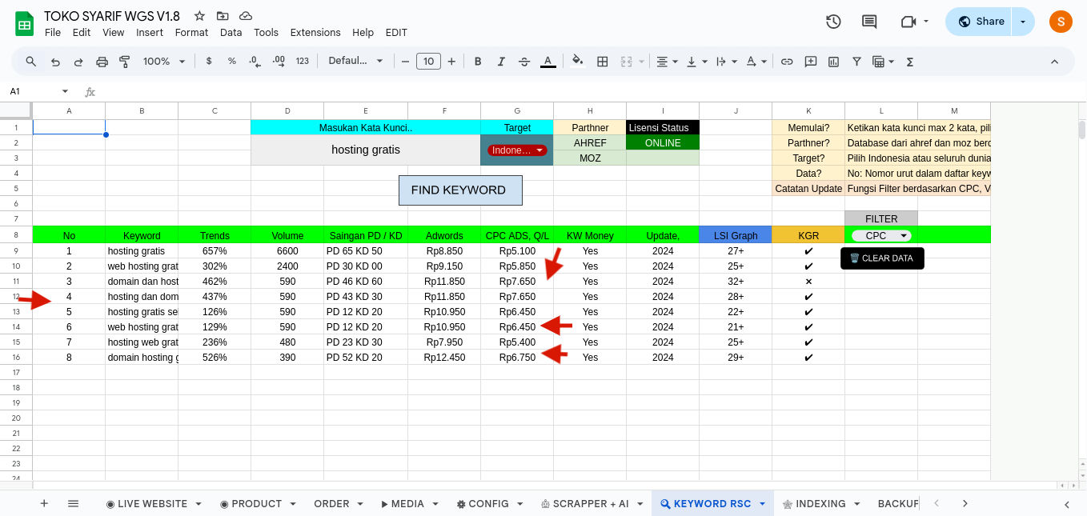Switch to the SCRAPPER + AI sheet tab

(x=592, y=503)
